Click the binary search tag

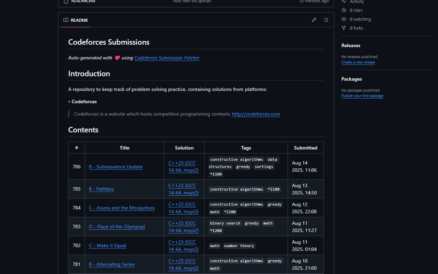coord(225,223)
